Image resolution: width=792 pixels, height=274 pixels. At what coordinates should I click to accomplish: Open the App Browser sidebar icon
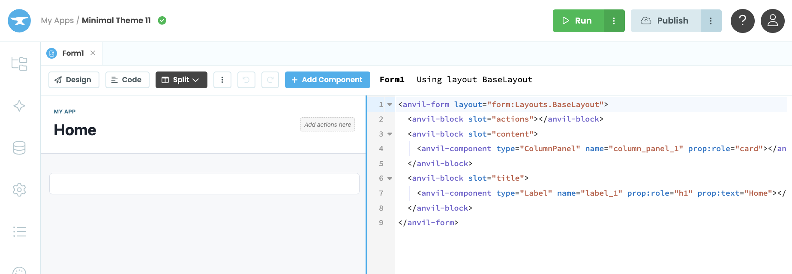coord(19,64)
